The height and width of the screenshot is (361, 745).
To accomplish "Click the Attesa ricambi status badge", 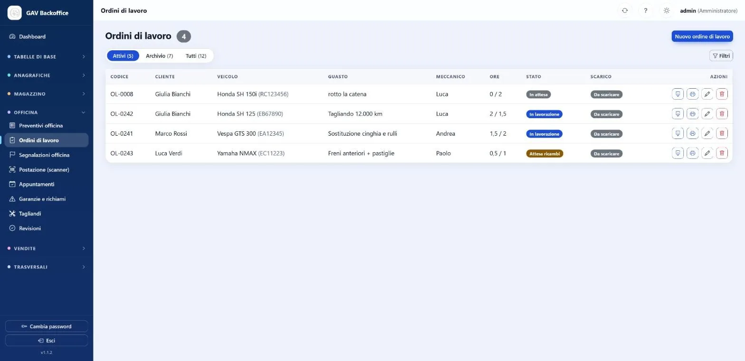I will pos(544,154).
